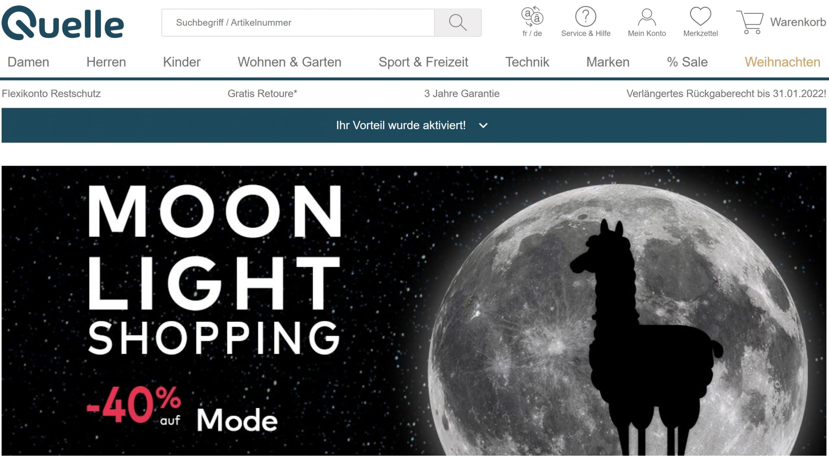Viewport: 829px width, 457px height.
Task: Open the Warenkorb shopping cart icon
Action: pos(750,22)
